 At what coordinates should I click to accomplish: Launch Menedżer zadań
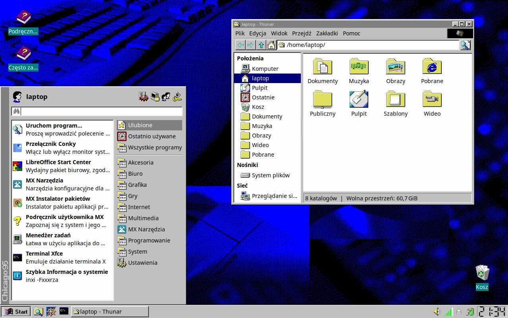click(62, 239)
